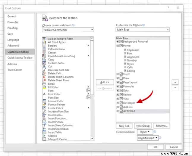This screenshot has width=192, height=156.
Task: Click the Insert Table icon
Action: (x=44, y=132)
